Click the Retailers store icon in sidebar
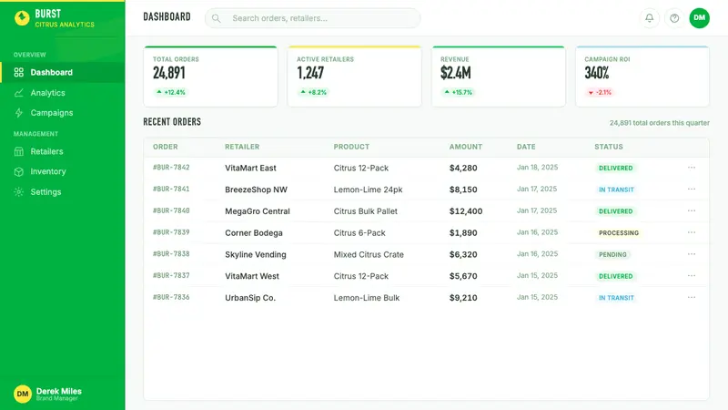728x410 pixels. click(x=18, y=151)
